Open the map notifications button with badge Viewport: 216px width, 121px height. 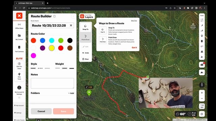pos(202,65)
